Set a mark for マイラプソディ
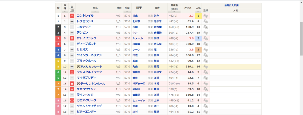 pos(72,78)
